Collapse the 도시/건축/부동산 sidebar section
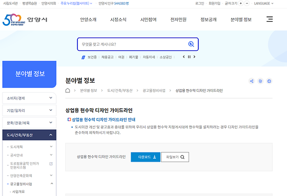This screenshot has height=196, width=287. point(29,135)
